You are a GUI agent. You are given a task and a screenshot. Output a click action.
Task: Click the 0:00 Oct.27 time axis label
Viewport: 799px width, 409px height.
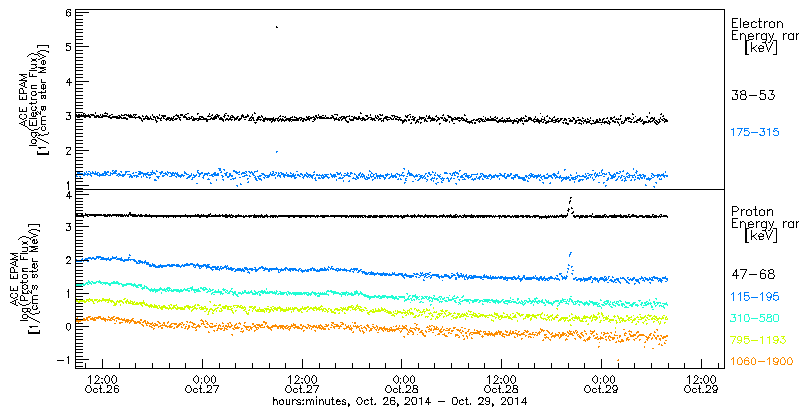pos(203,384)
